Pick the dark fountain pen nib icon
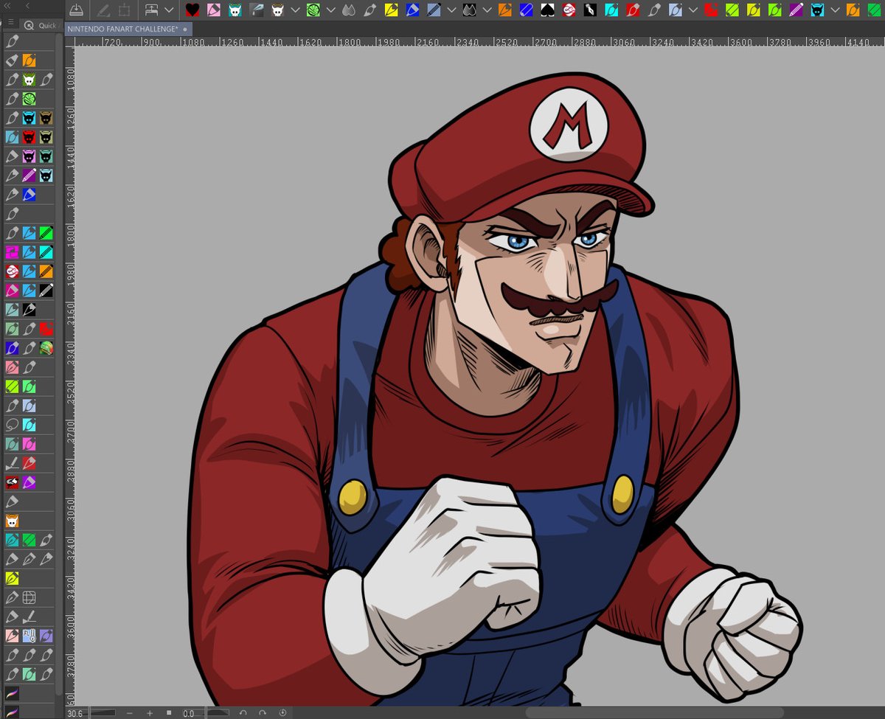 [256, 10]
